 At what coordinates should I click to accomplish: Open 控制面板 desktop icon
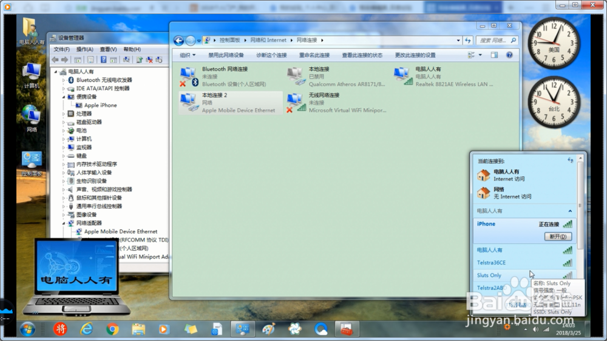(32, 164)
